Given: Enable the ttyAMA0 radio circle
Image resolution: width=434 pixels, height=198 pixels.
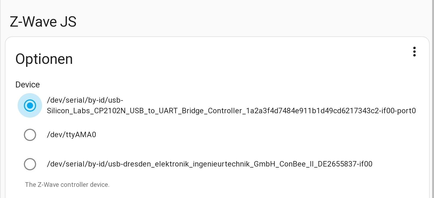Looking at the screenshot, I should (30, 135).
